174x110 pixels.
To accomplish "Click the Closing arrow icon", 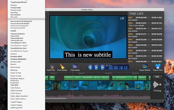I will (x=157, y=85).
